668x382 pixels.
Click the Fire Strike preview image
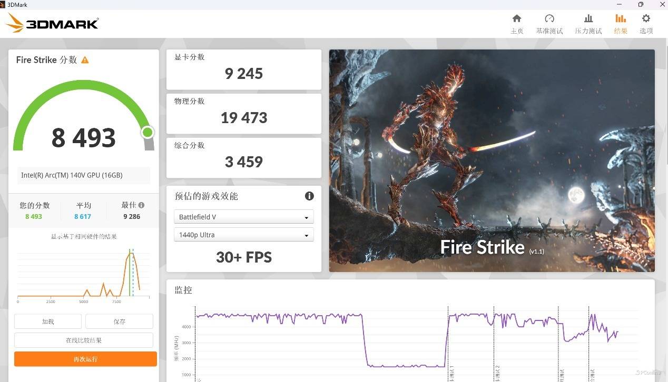[x=492, y=160]
